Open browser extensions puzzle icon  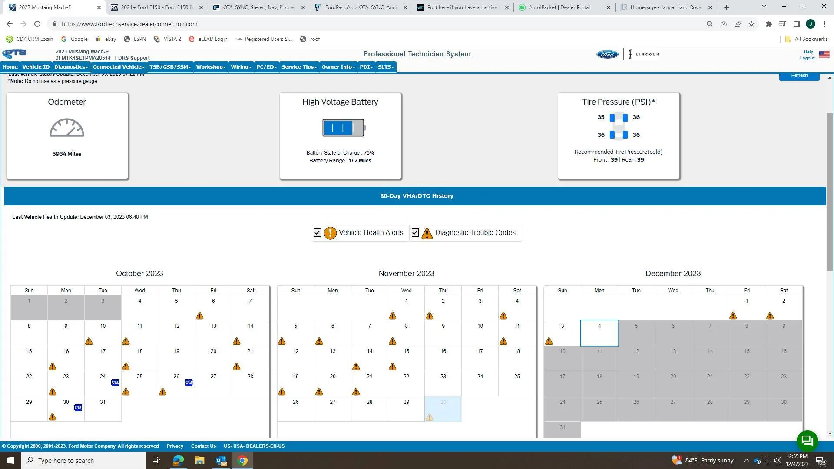(768, 24)
